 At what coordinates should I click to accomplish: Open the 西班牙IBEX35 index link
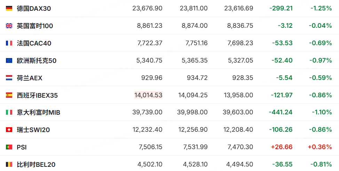[x=37, y=95]
